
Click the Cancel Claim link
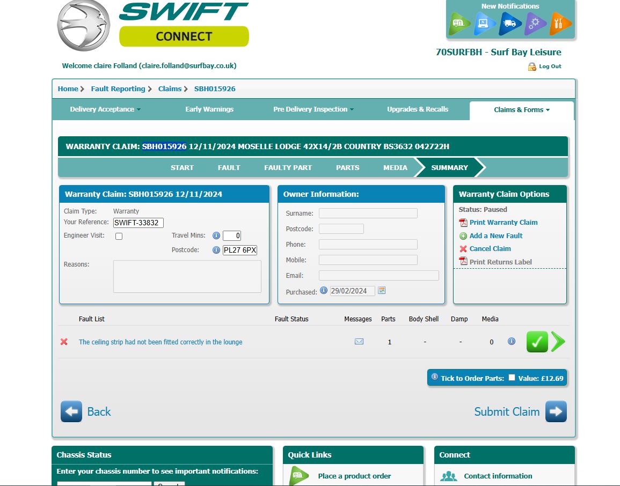point(490,248)
